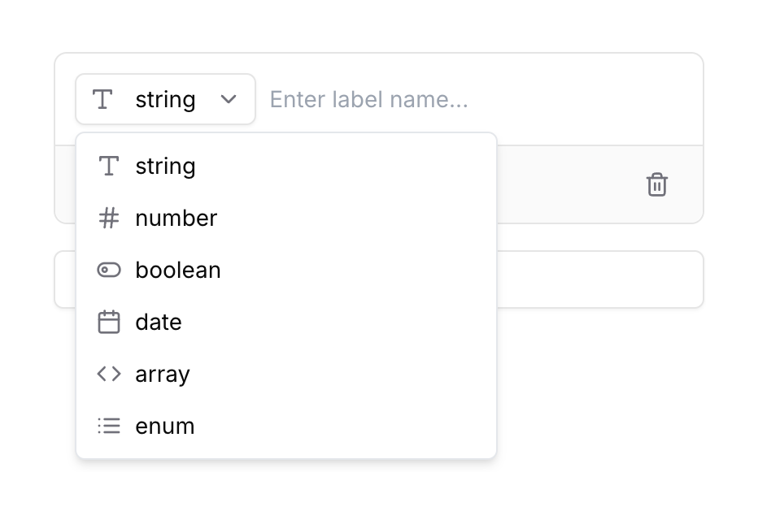Viewport: 758px width, 524px height.
Task: Select the string type icon in the dropdown button
Action: pyautogui.click(x=104, y=99)
